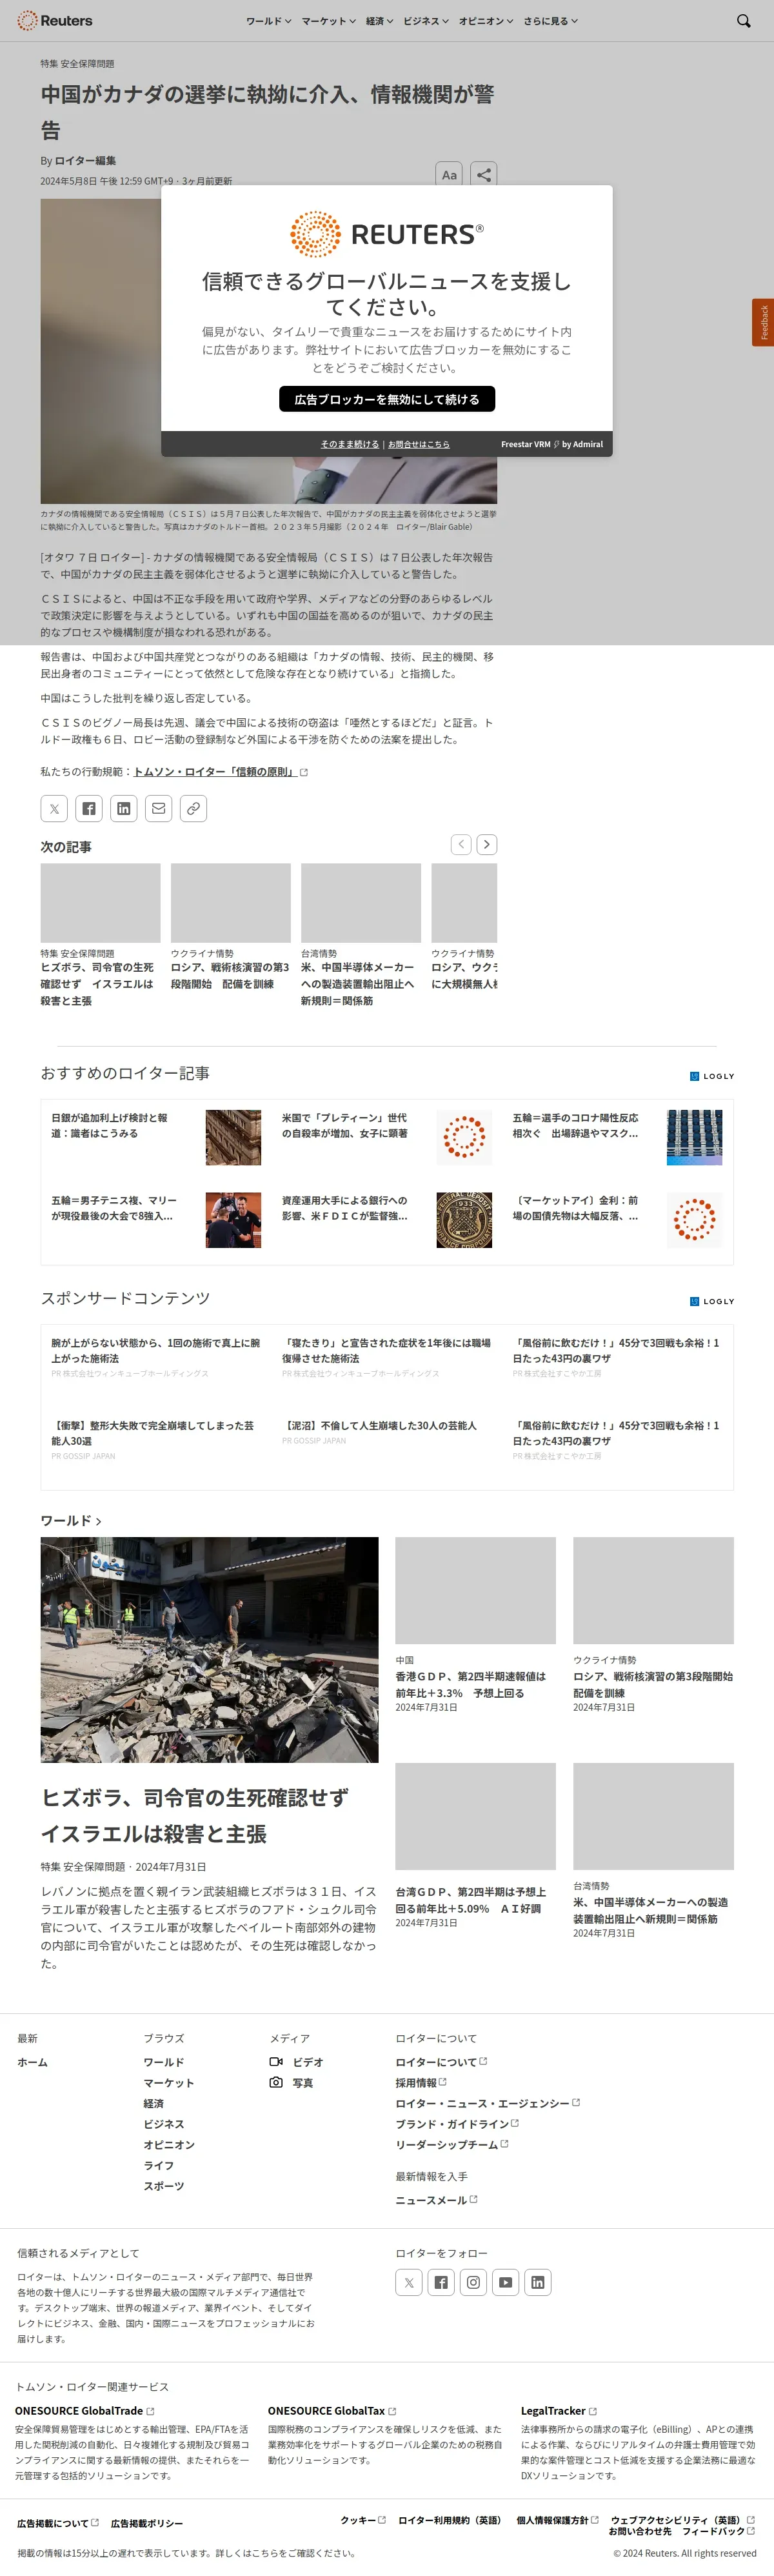Copy article link icon

(194, 808)
